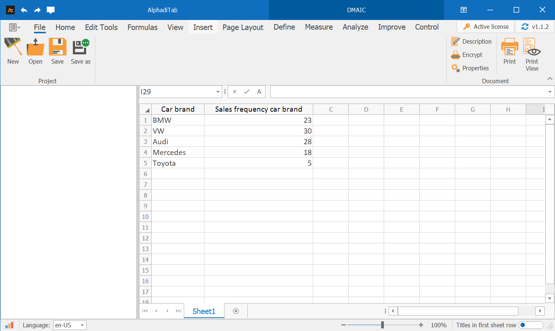The height and width of the screenshot is (331, 555).
Task: Click the Encrypt document icon
Action: pyautogui.click(x=456, y=55)
